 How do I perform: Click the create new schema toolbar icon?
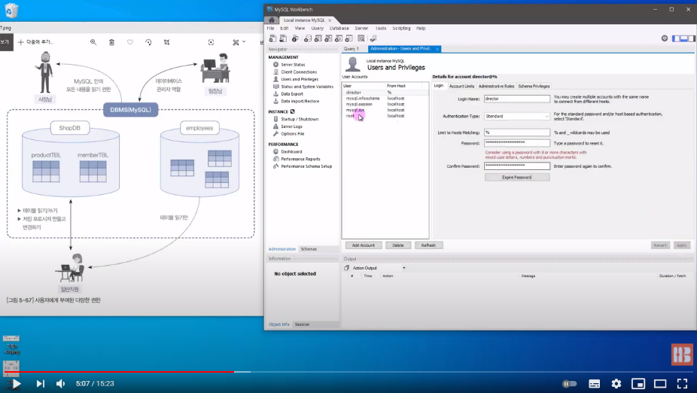[308, 38]
